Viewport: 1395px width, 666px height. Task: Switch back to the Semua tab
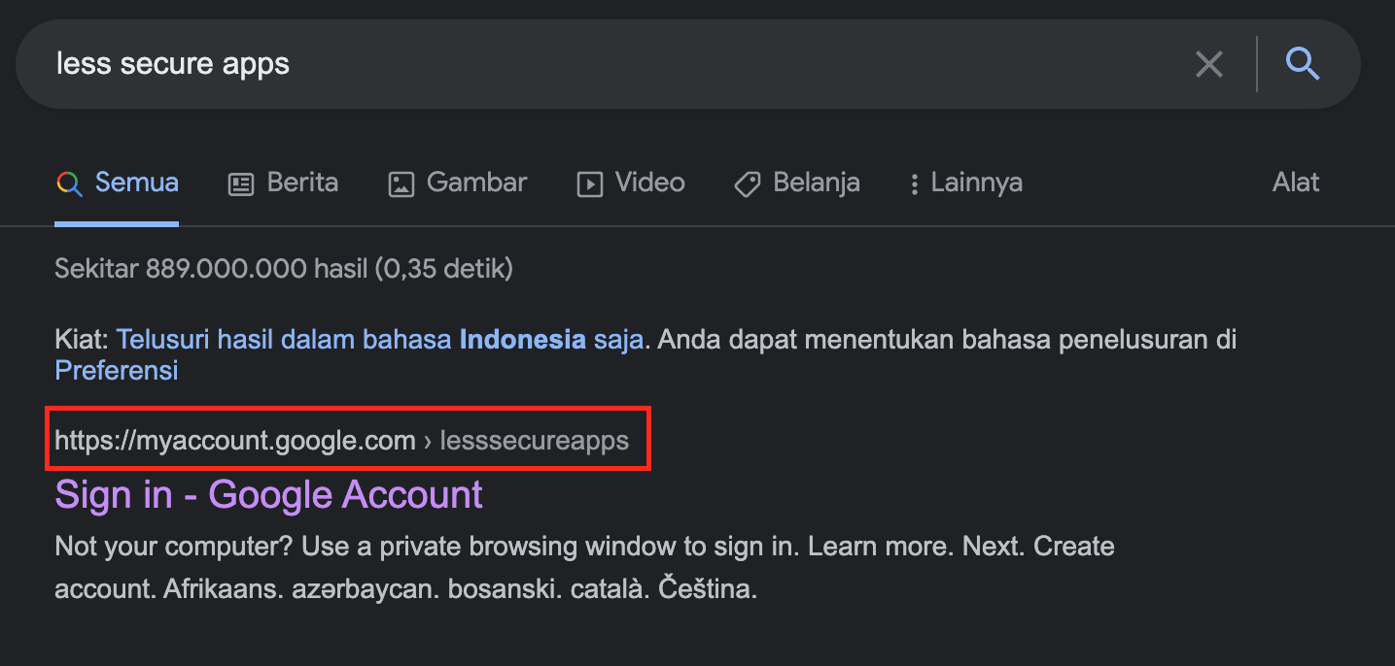click(x=136, y=183)
